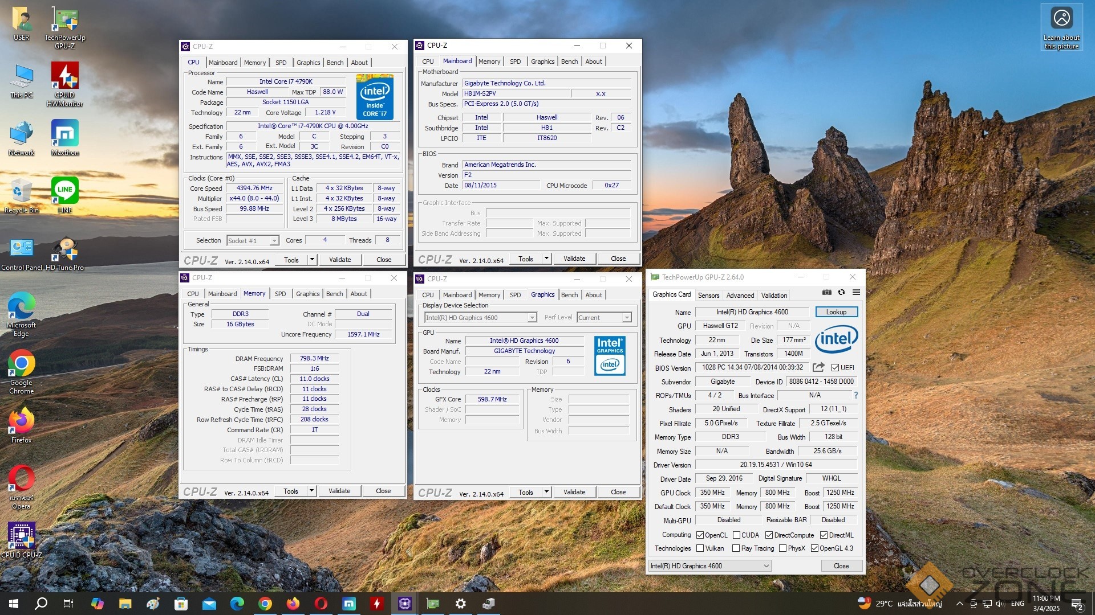
Task: Open the Opera desktop icon
Action: 22,487
